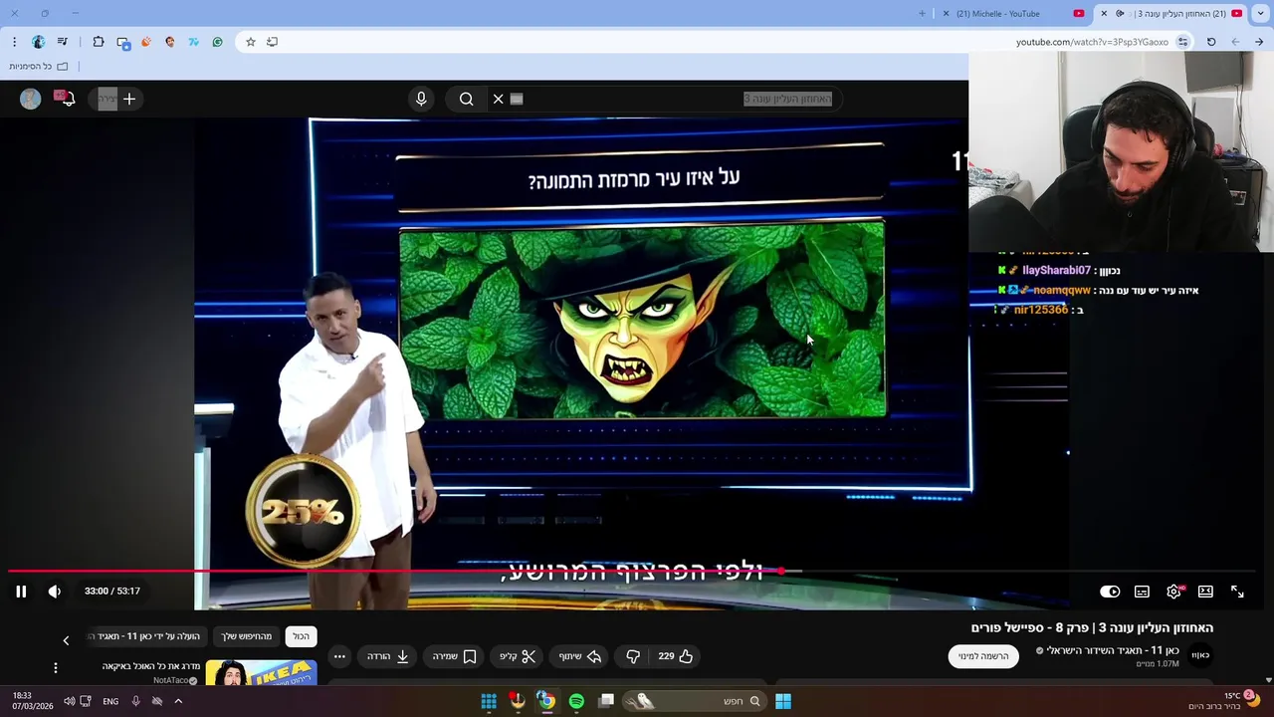Close the Michelle - YouTube tab
Image resolution: width=1274 pixels, height=717 pixels.
[x=946, y=14]
